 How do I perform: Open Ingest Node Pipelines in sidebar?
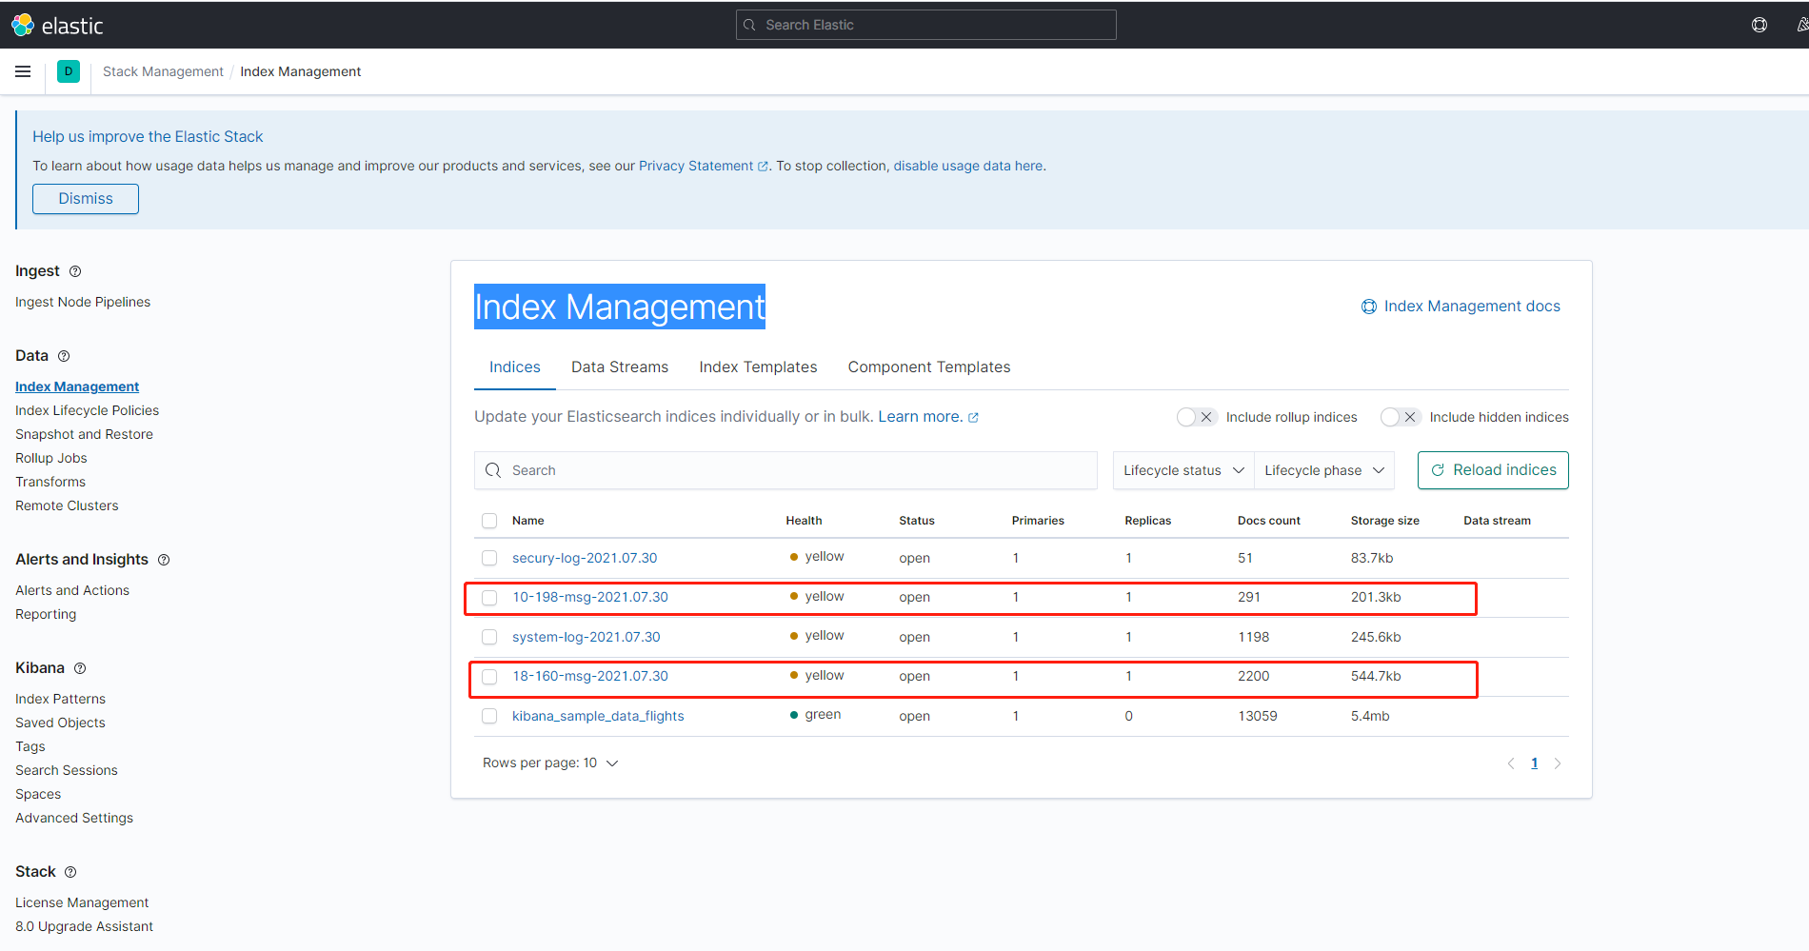(x=83, y=302)
